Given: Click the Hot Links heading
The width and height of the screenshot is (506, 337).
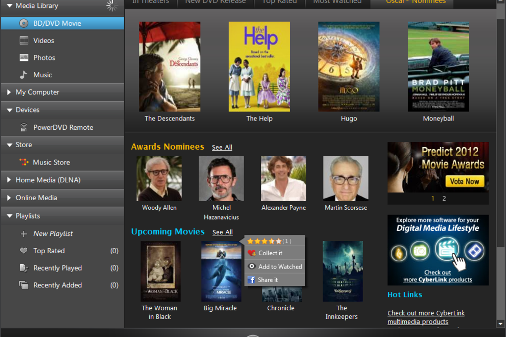Looking at the screenshot, I should [x=405, y=294].
